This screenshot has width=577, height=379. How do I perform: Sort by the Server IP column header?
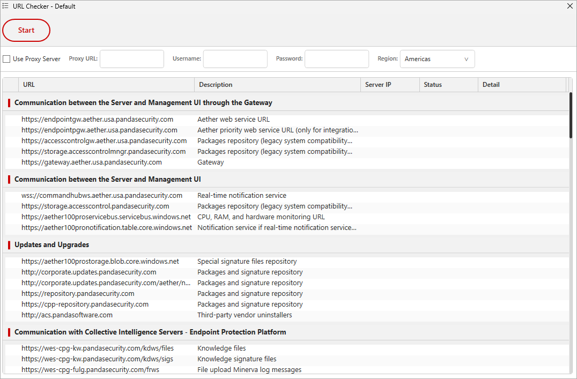point(390,85)
